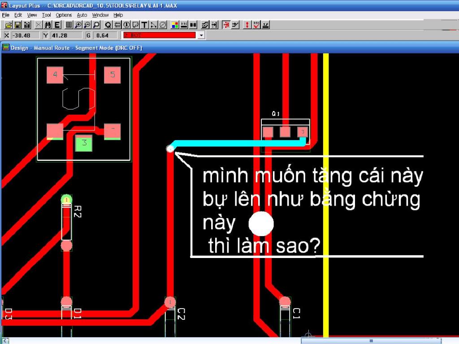Viewport: 459px width, 344px height.
Task: Select the Add/Edit Route mode icon
Action: click(235, 25)
